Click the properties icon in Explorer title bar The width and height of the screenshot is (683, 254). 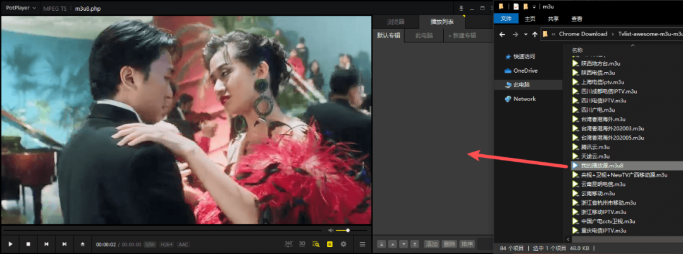coord(516,6)
